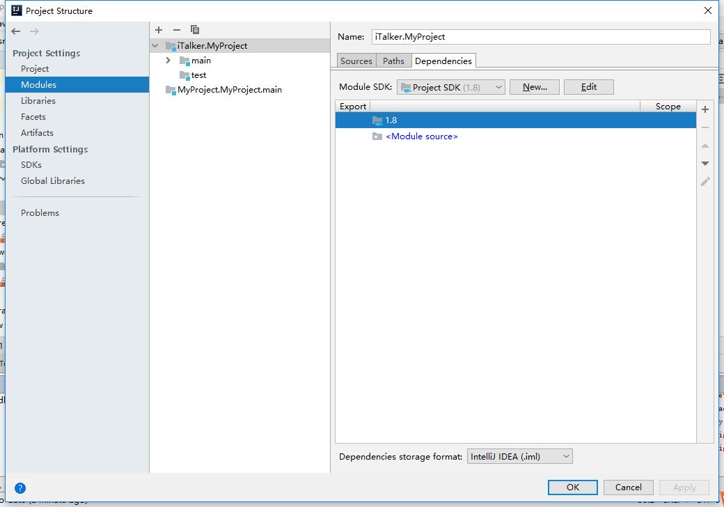Screen dimensions: 724x507
Task: Click the forward navigation arrow
Action: (34, 31)
